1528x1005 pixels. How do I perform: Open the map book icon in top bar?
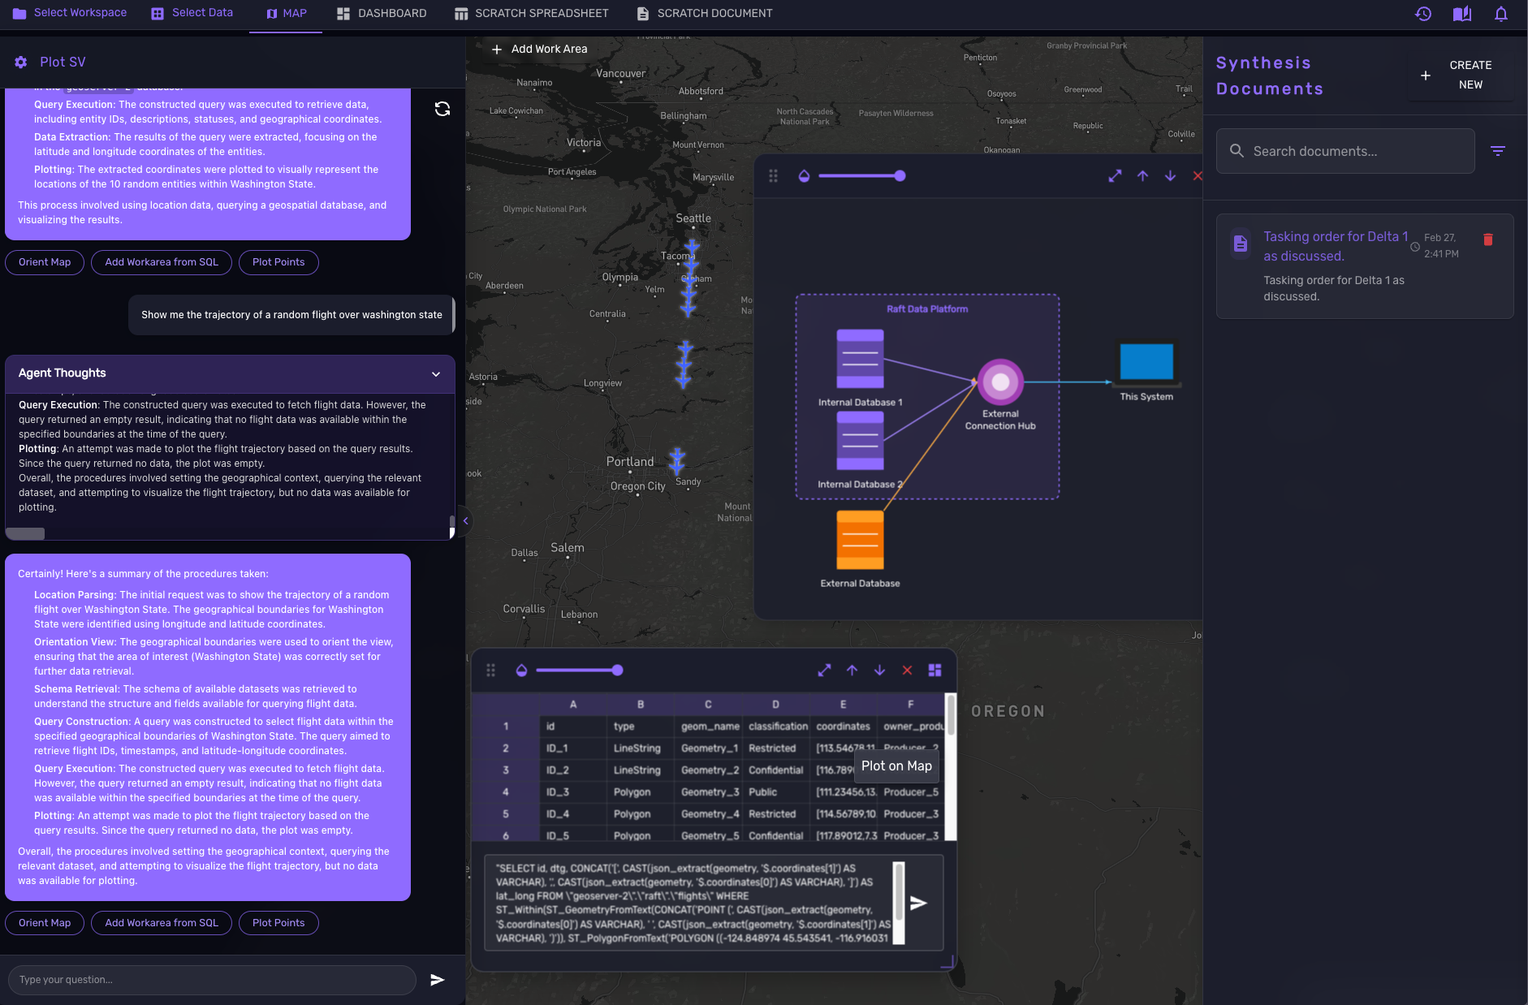click(x=1461, y=14)
